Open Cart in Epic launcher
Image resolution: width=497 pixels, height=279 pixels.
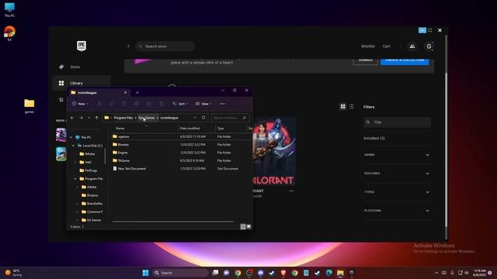pos(387,46)
